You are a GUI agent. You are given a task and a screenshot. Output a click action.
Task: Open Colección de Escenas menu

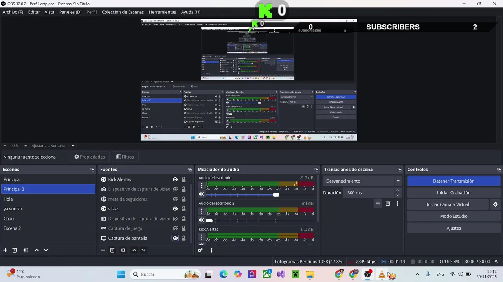(x=123, y=12)
